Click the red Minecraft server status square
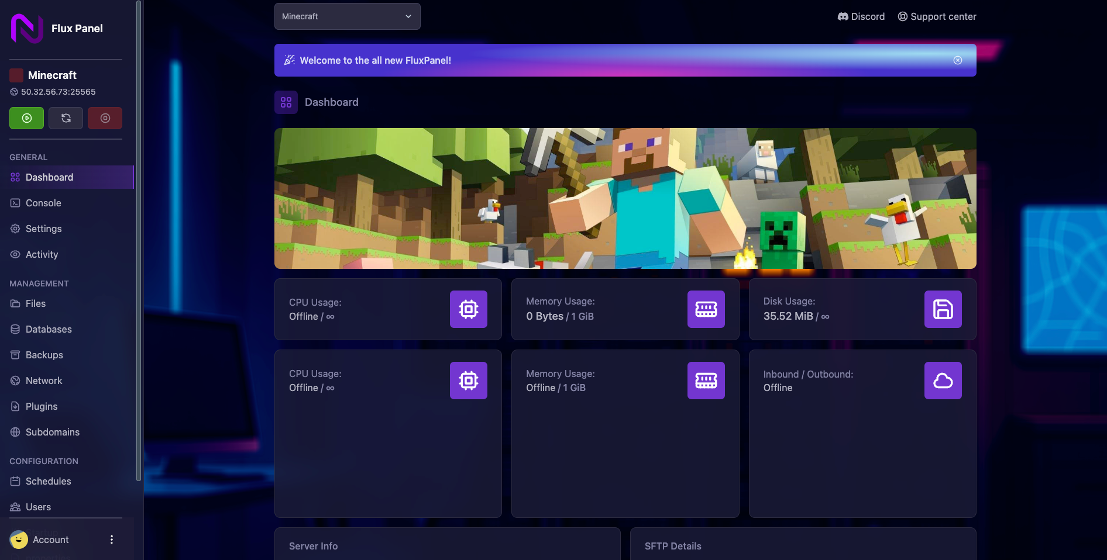The image size is (1107, 560). pos(16,75)
